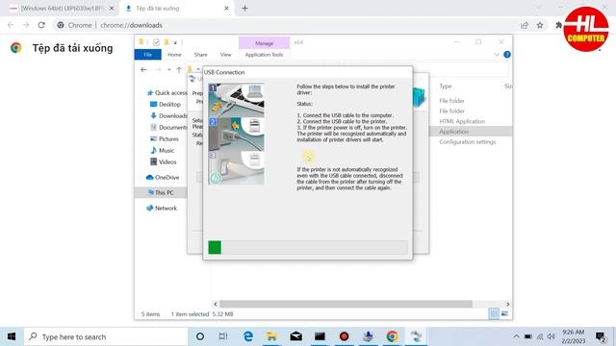
Task: Open File Explorer help icon
Action: click(x=507, y=55)
